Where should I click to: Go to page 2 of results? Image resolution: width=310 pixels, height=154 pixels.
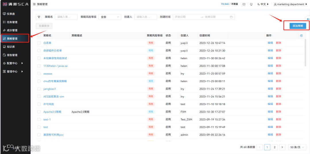[x=275, y=147]
